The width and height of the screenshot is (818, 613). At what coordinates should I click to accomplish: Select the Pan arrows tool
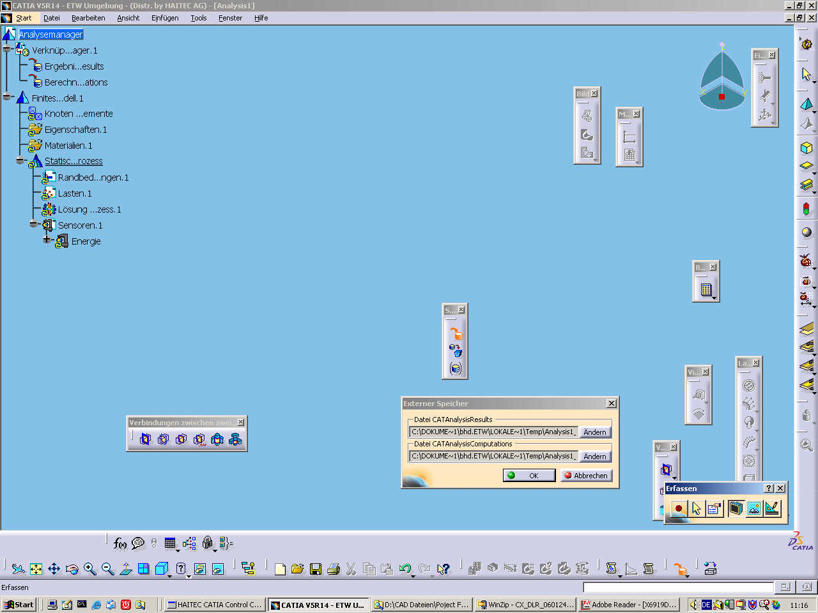click(x=54, y=568)
